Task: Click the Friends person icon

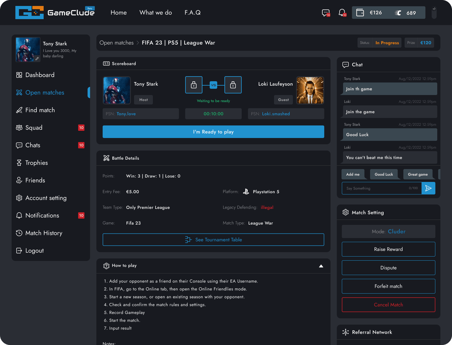Action: click(19, 180)
